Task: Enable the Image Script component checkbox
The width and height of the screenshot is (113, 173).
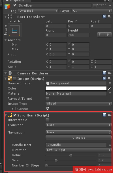Action: tap(15, 79)
